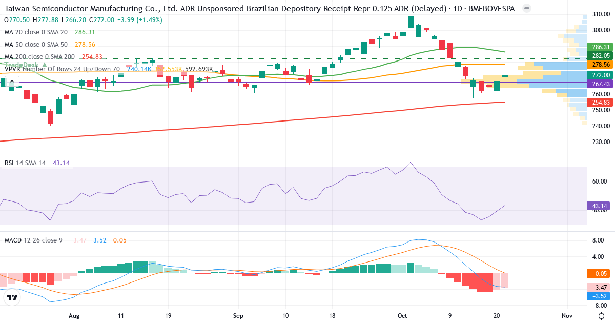
Task: Click the Nov date label on time axis
Action: coord(566,315)
